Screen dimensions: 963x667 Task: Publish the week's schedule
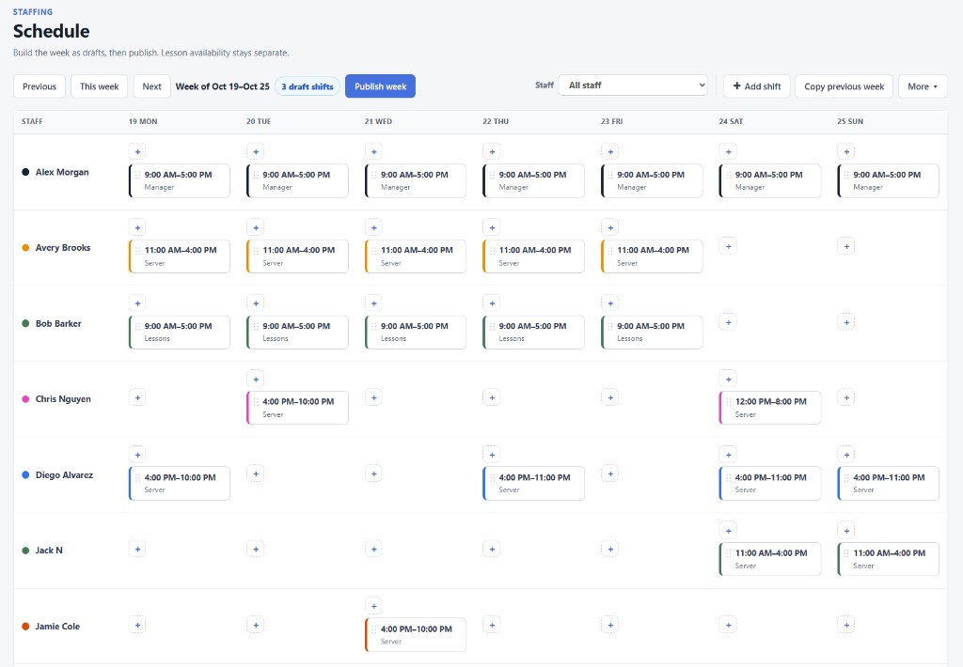pos(380,86)
